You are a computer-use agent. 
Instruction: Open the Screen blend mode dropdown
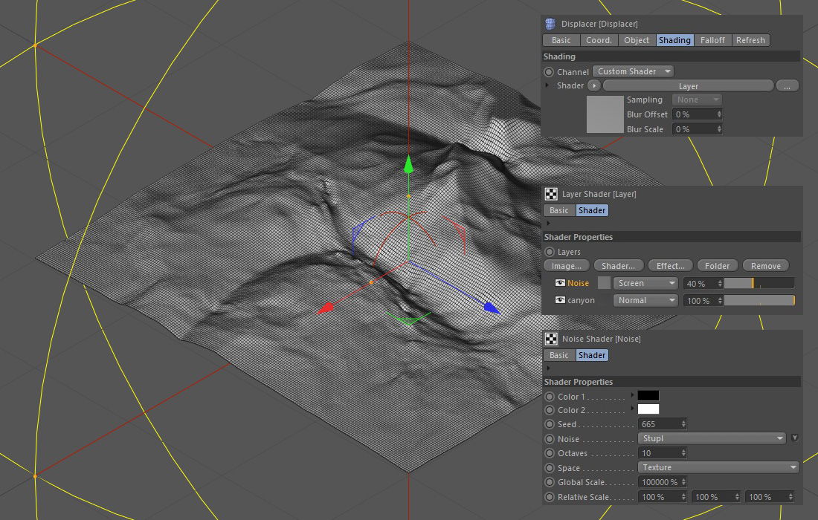tap(645, 283)
